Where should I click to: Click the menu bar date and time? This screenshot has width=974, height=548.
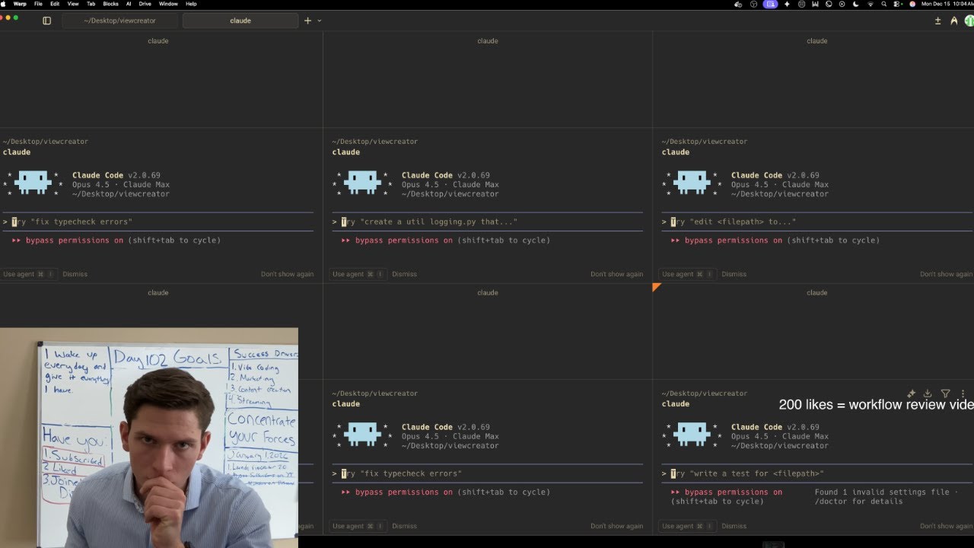pyautogui.click(x=947, y=4)
